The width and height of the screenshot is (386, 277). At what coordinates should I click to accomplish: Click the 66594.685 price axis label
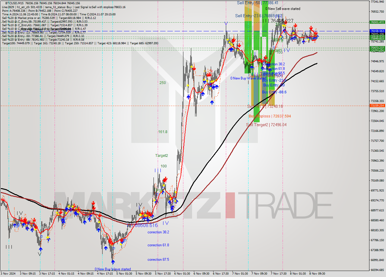click(x=377, y=270)
